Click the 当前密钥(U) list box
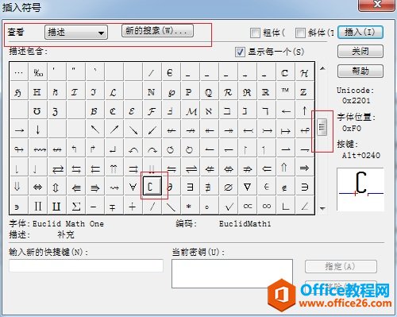The image size is (397, 317). tap(232, 273)
